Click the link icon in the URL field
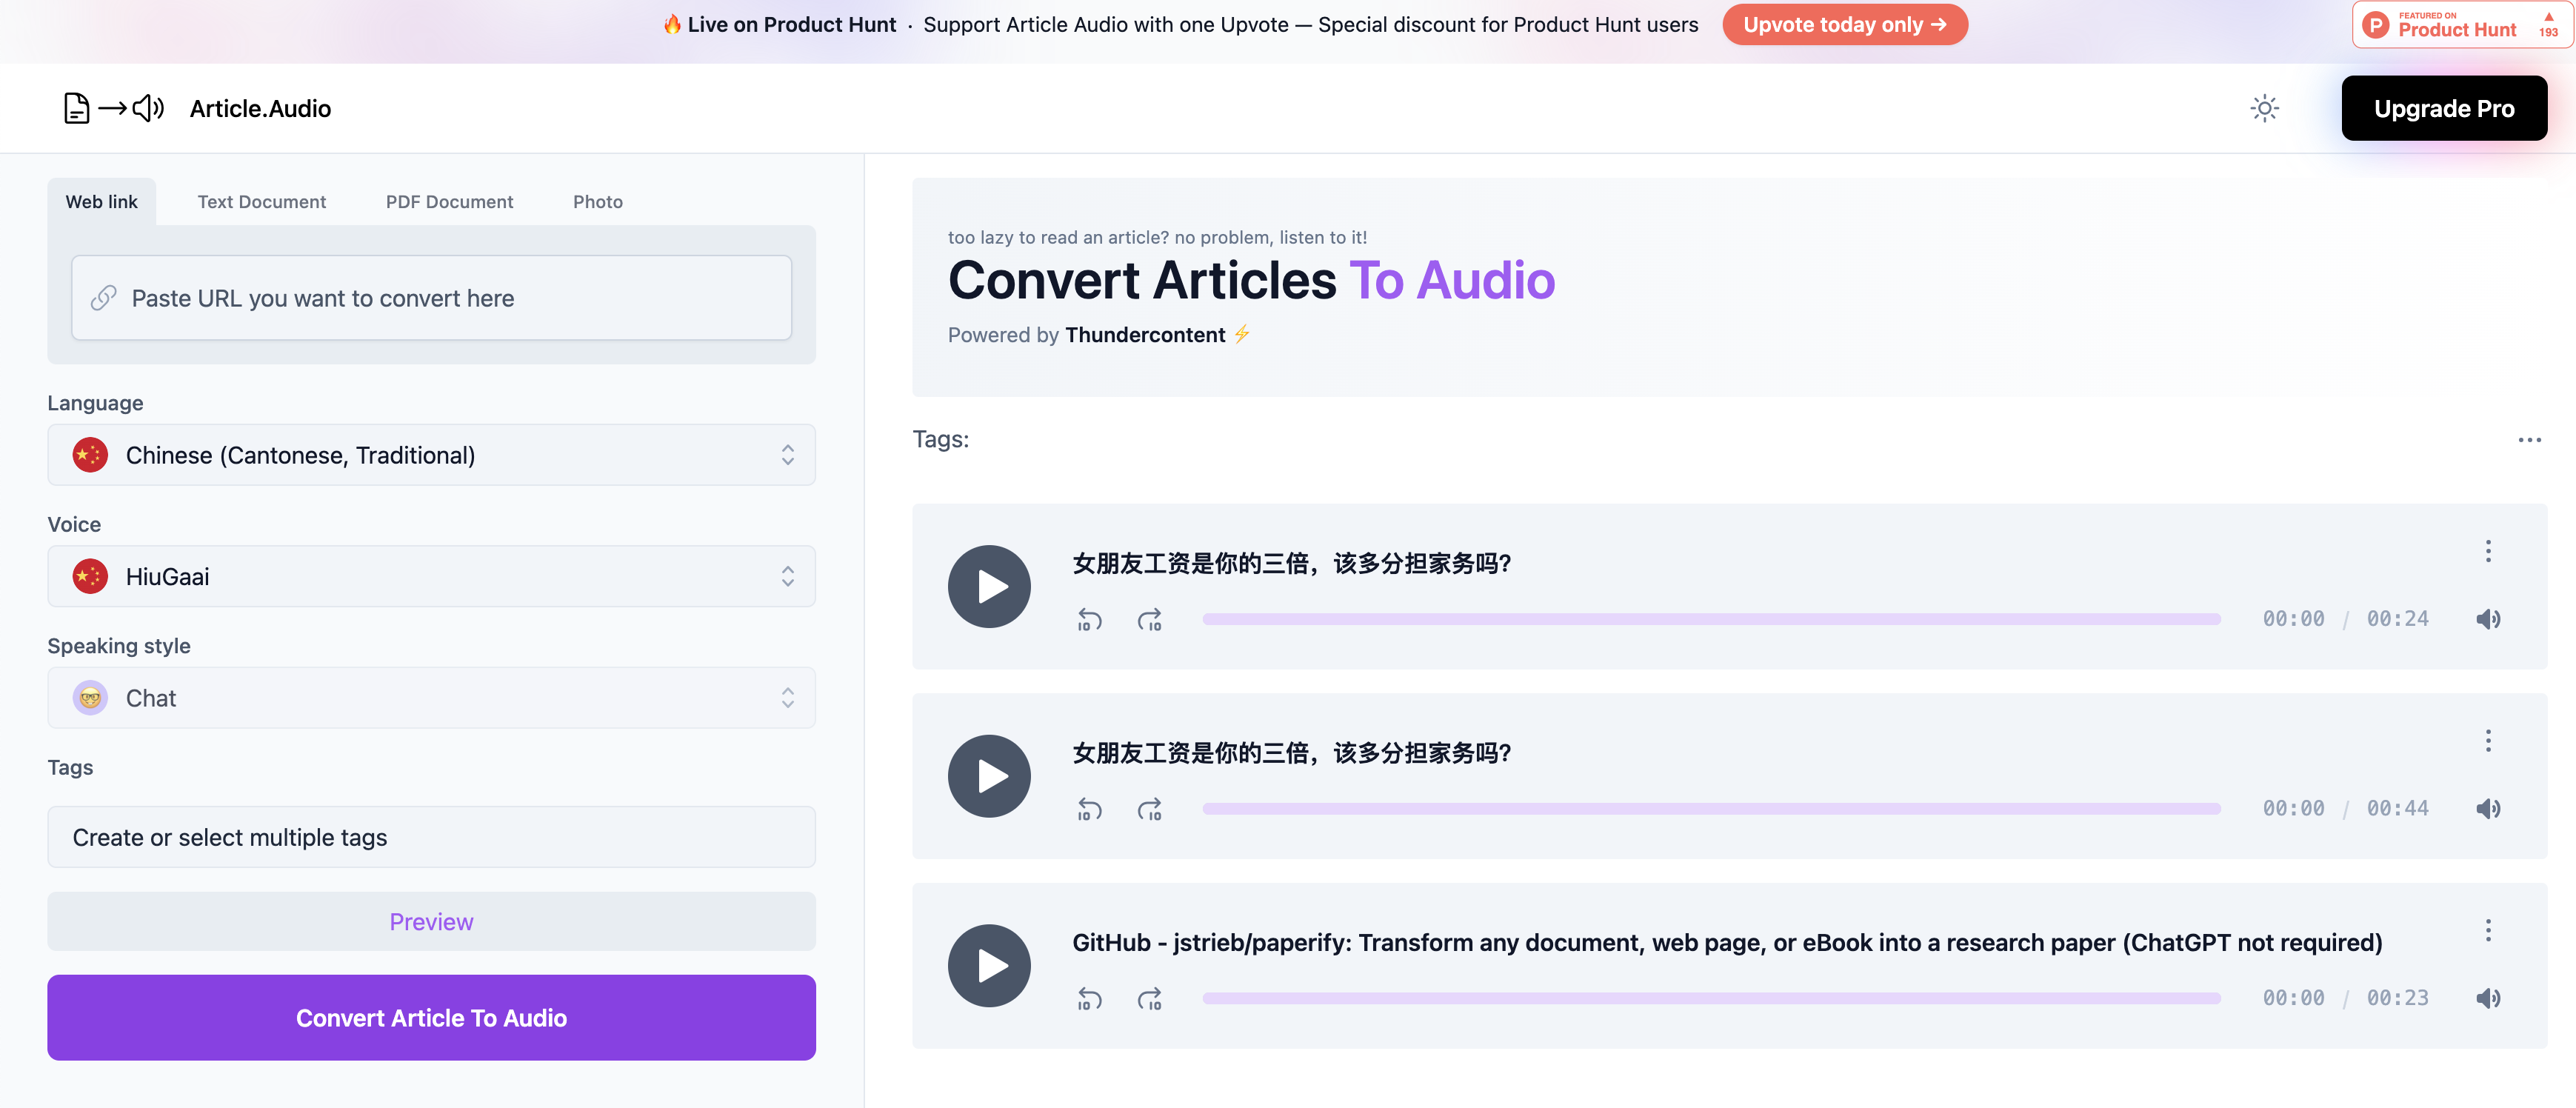The image size is (2576, 1108). pyautogui.click(x=103, y=298)
